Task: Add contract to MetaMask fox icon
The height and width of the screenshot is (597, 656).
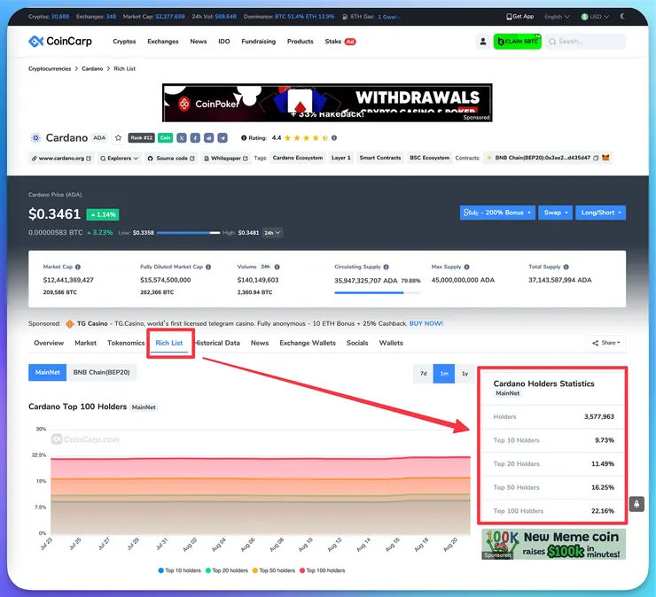Action: pyautogui.click(x=605, y=158)
